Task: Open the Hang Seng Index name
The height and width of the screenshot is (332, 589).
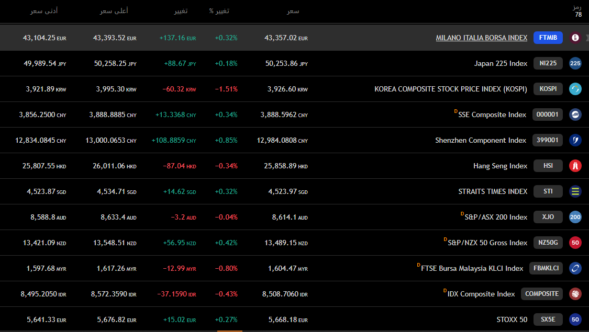Action: (501, 166)
